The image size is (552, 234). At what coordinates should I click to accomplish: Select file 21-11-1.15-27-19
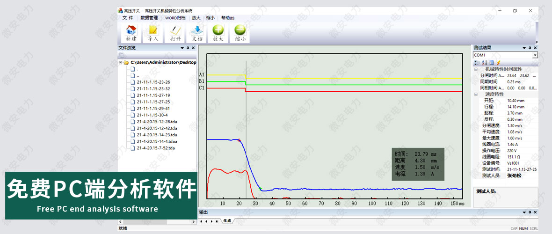pyautogui.click(x=153, y=95)
